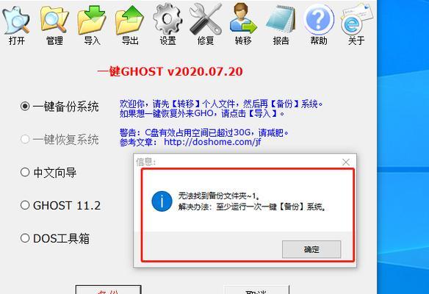Image resolution: width=429 pixels, height=294 pixels.
Task: Click the 取消 button at bottom
Action: tap(256, 290)
